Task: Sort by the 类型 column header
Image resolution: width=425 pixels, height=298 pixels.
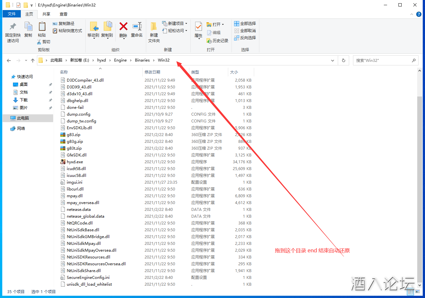Action: coord(209,72)
